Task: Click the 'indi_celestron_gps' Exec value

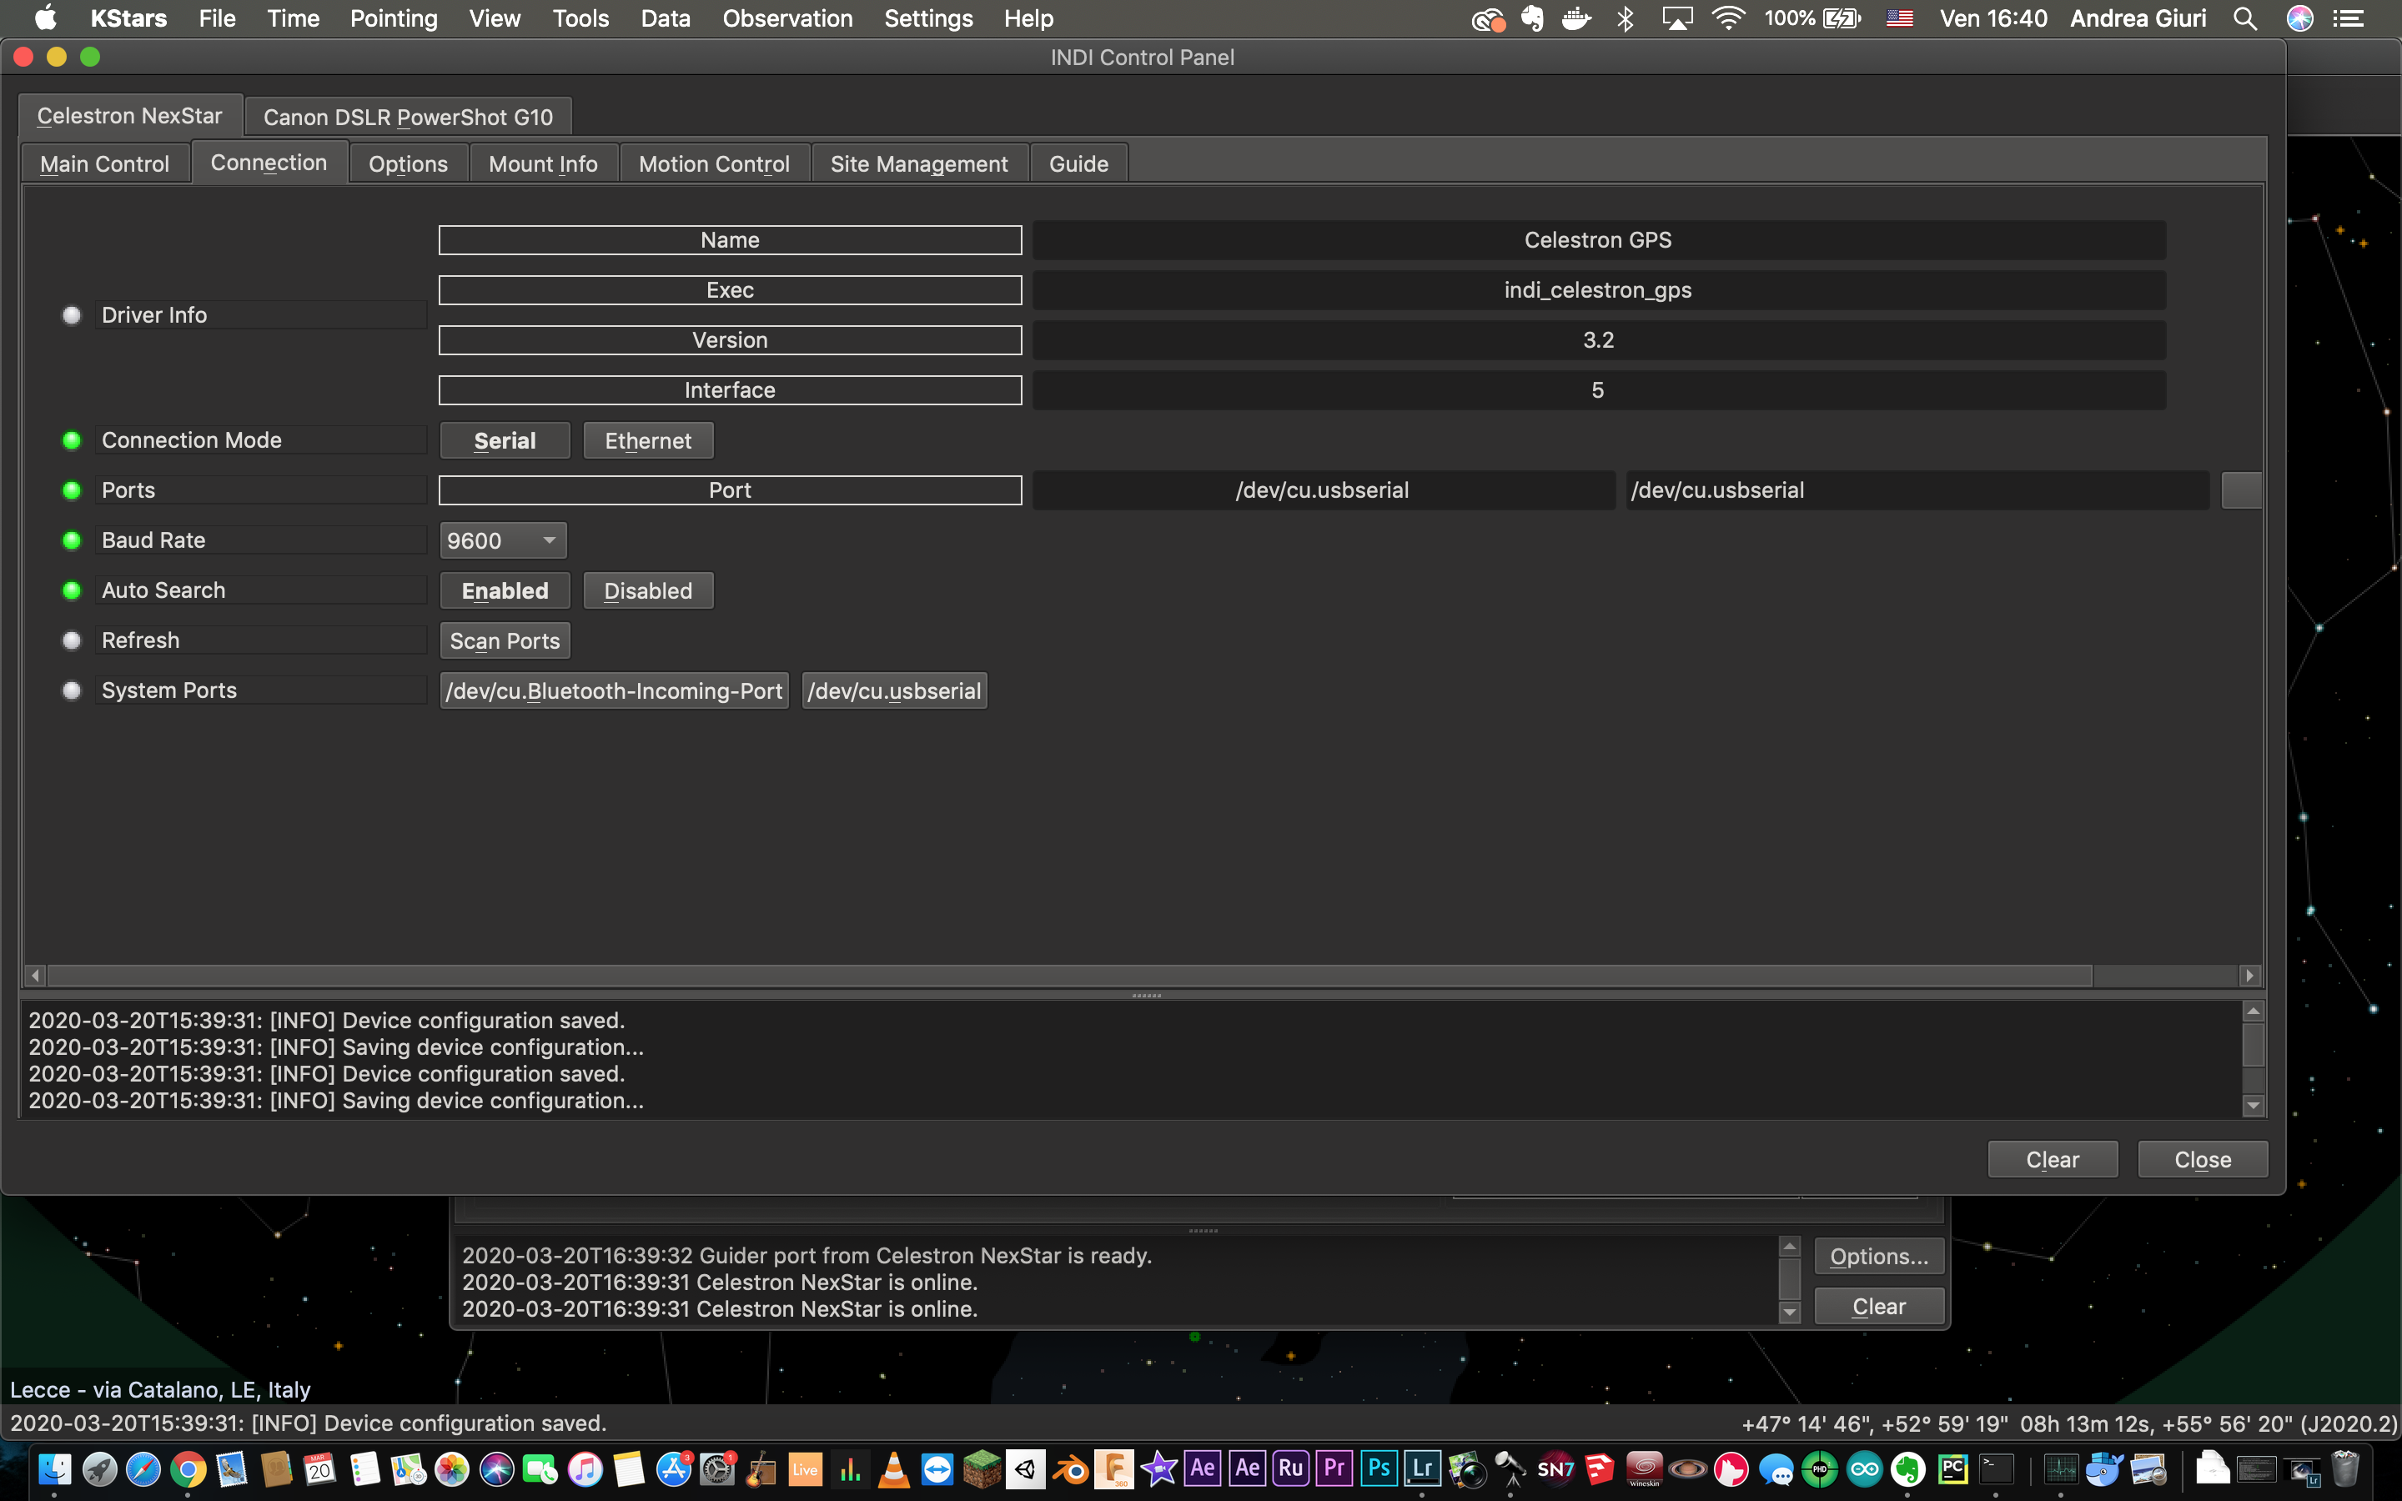Action: pos(1598,290)
